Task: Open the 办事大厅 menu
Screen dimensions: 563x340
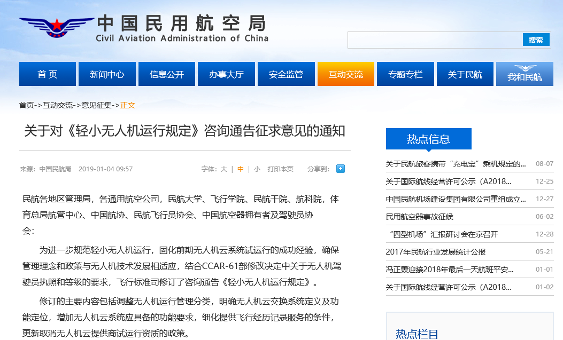Action: [x=226, y=74]
